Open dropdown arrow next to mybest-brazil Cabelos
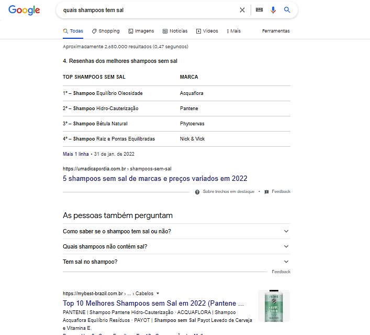Image resolution: width=370 pixels, height=335 pixels. pos(158,294)
